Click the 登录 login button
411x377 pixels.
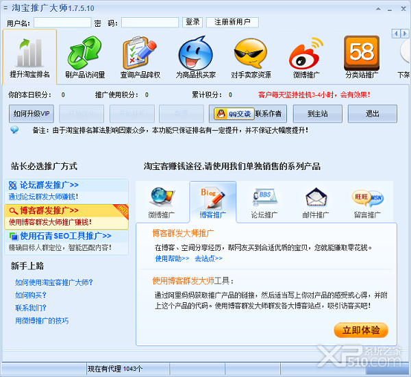(x=192, y=22)
